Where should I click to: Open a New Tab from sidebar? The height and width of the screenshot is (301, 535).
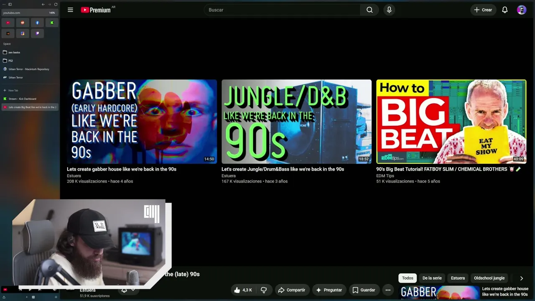pos(29,90)
